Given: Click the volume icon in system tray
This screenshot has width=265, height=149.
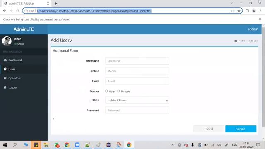Looking at the screenshot, I should pos(219,145).
